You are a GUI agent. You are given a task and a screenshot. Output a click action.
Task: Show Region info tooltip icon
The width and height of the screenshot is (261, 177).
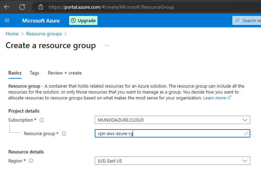pyautogui.click(x=31, y=161)
